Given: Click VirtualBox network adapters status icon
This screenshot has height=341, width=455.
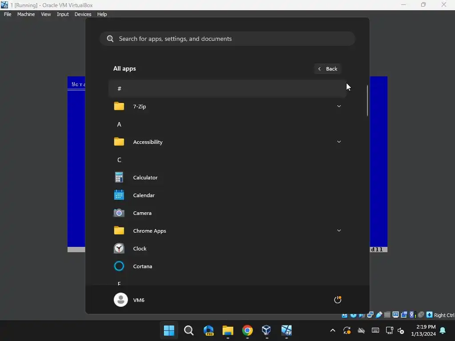Looking at the screenshot, I should 370,315.
